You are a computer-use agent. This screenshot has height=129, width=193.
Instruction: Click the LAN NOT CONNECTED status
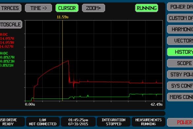pos(43,122)
